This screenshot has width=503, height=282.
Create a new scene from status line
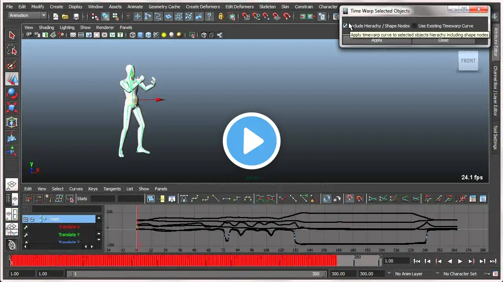pyautogui.click(x=55, y=16)
